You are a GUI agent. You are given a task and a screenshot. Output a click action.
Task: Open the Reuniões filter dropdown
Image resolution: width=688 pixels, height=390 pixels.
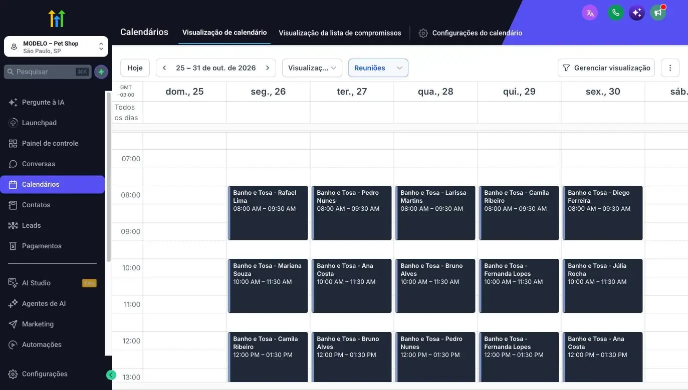pos(378,68)
